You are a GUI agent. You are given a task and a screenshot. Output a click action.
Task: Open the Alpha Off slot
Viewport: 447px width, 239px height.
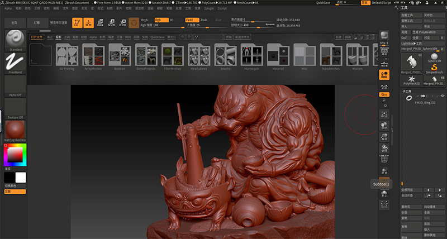16,86
